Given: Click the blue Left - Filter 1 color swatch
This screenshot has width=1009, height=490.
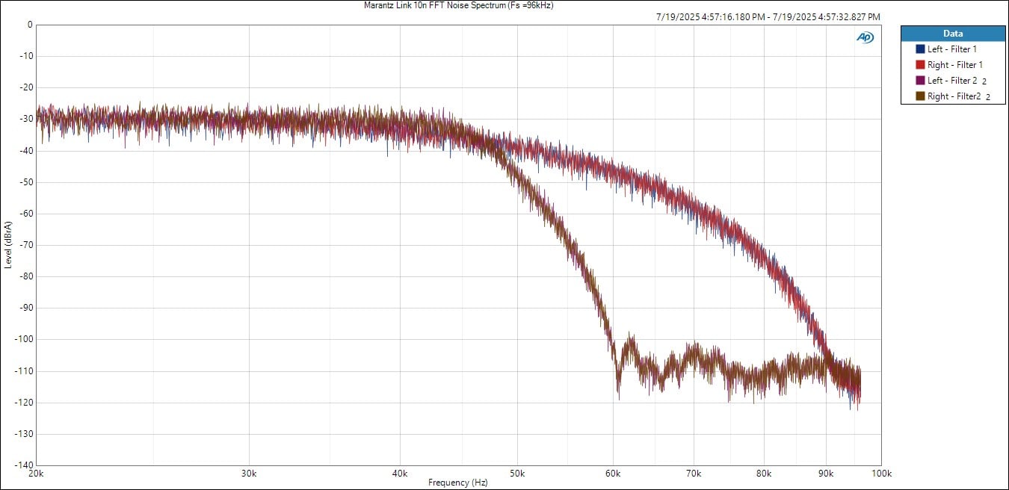Looking at the screenshot, I should point(920,49).
